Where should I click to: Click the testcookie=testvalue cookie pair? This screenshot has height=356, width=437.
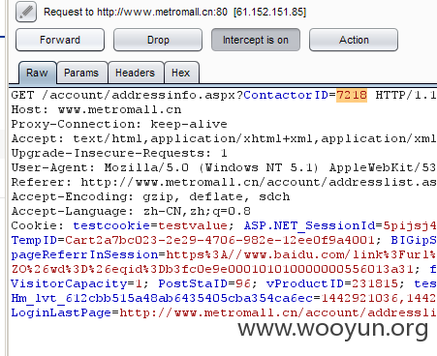(x=150, y=225)
